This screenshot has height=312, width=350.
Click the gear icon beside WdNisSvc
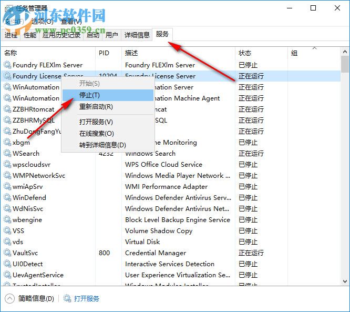tap(7, 208)
